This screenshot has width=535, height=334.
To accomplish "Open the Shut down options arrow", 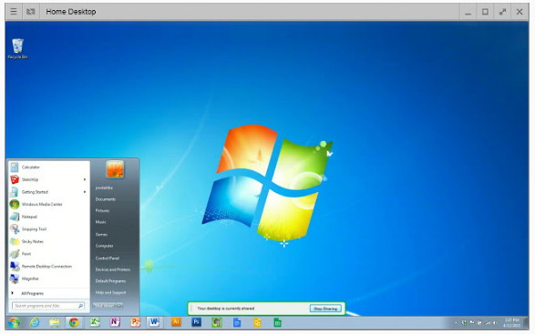I will 119,306.
